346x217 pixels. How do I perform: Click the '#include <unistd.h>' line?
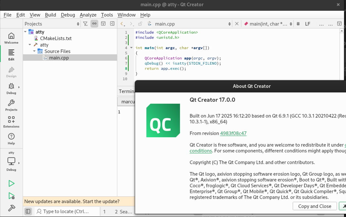[x=157, y=37]
